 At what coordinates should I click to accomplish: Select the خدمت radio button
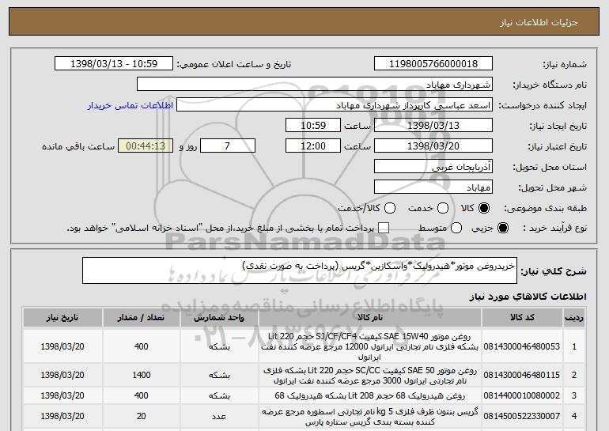[x=443, y=208]
